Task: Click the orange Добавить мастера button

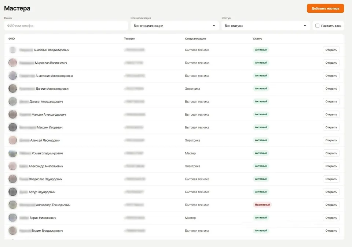Action: click(x=325, y=8)
